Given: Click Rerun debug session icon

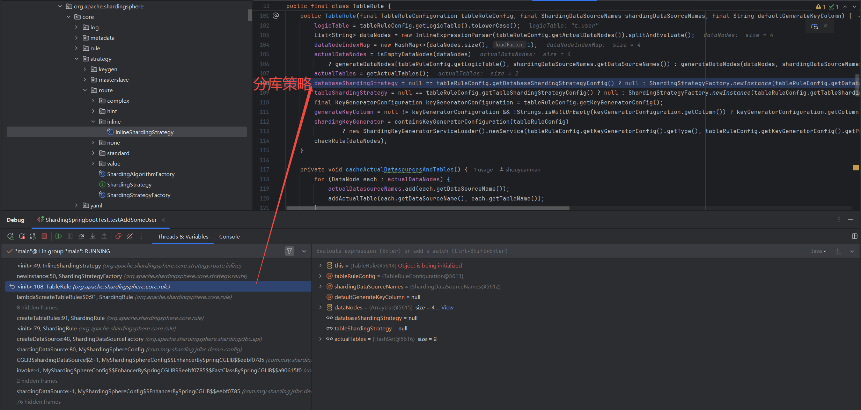Looking at the screenshot, I should [x=10, y=236].
